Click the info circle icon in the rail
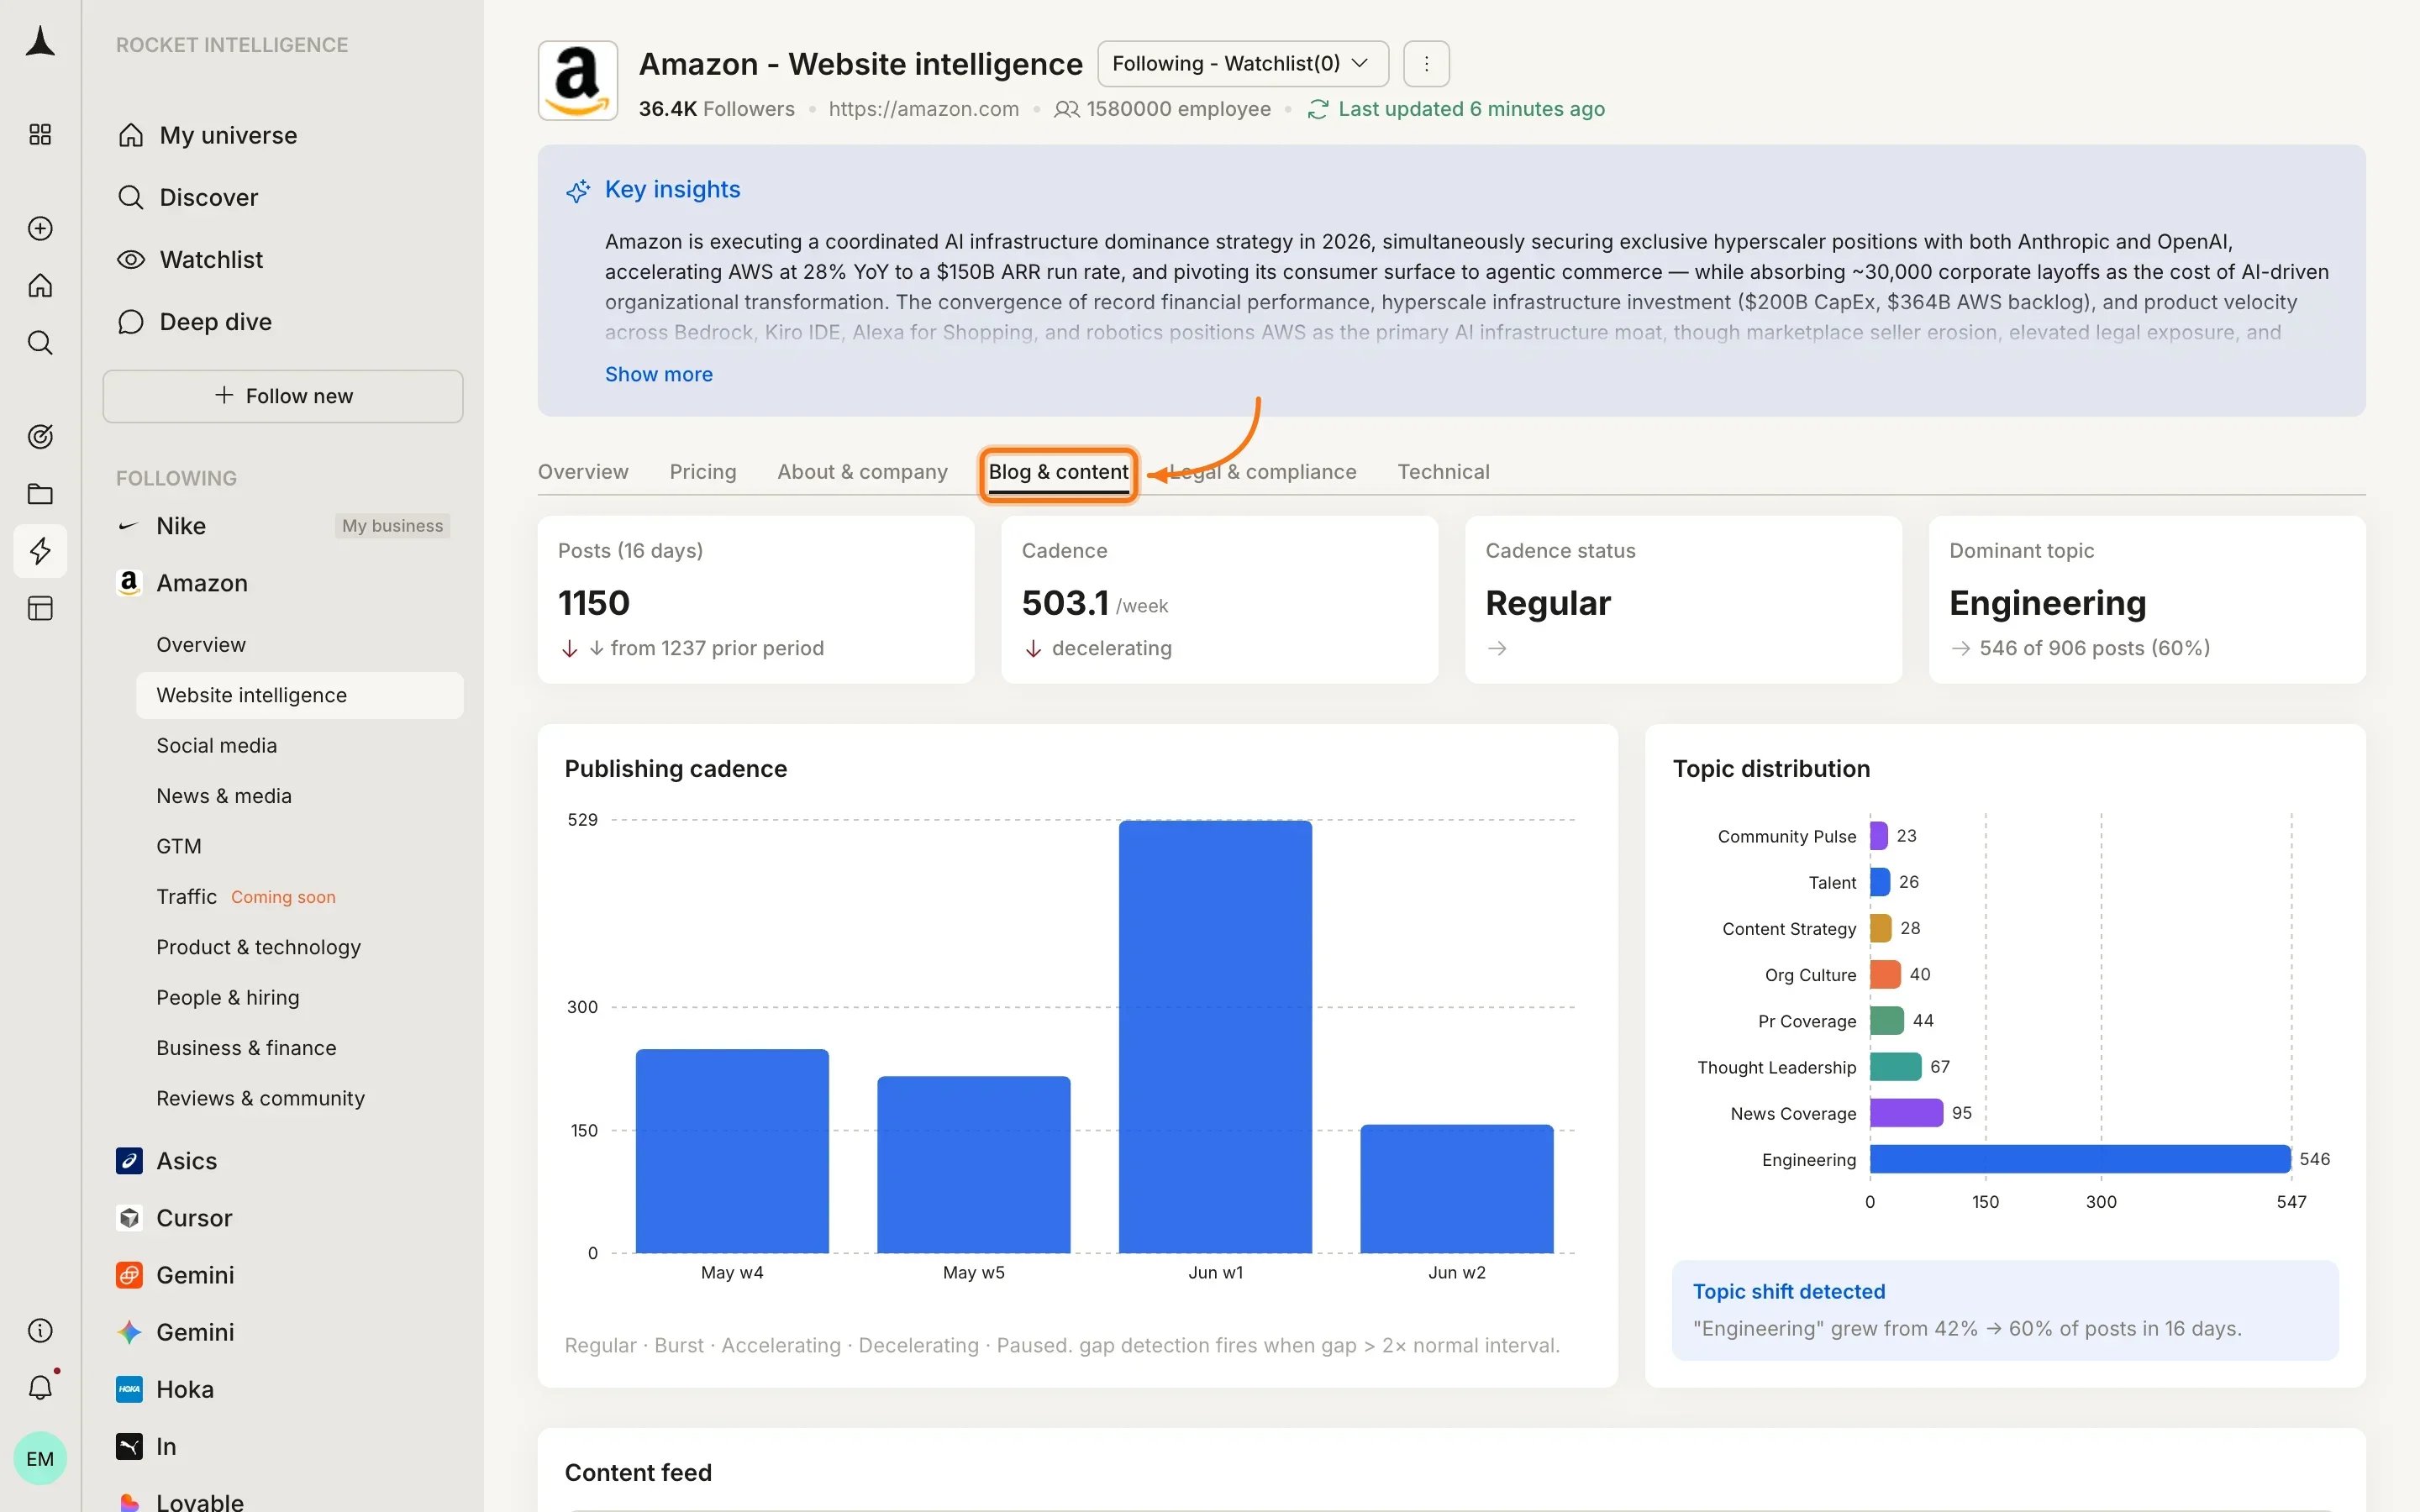The image size is (2420, 1512). tap(40, 1330)
